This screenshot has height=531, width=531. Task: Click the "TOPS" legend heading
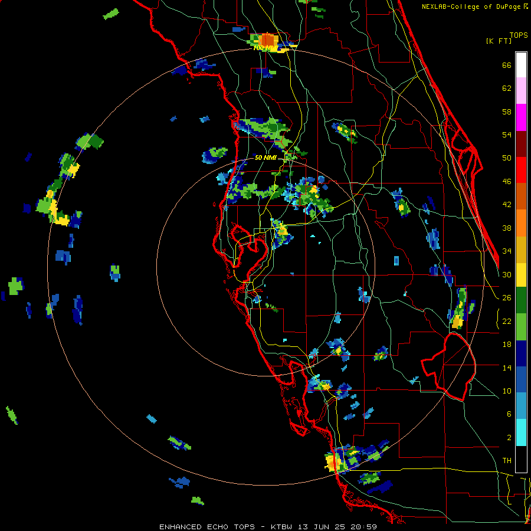click(x=519, y=35)
